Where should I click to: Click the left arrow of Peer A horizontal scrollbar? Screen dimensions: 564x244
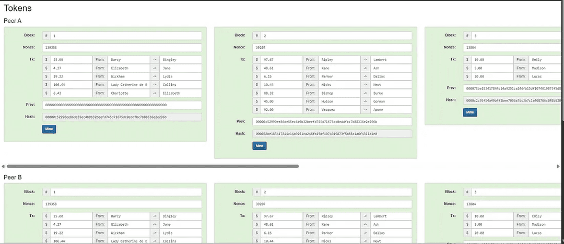(x=3, y=166)
